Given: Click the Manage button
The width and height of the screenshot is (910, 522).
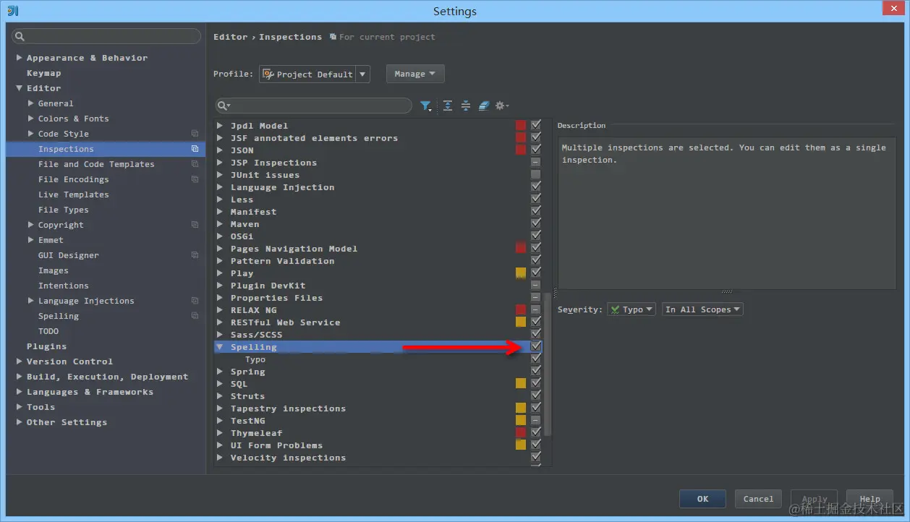Looking at the screenshot, I should (x=414, y=73).
